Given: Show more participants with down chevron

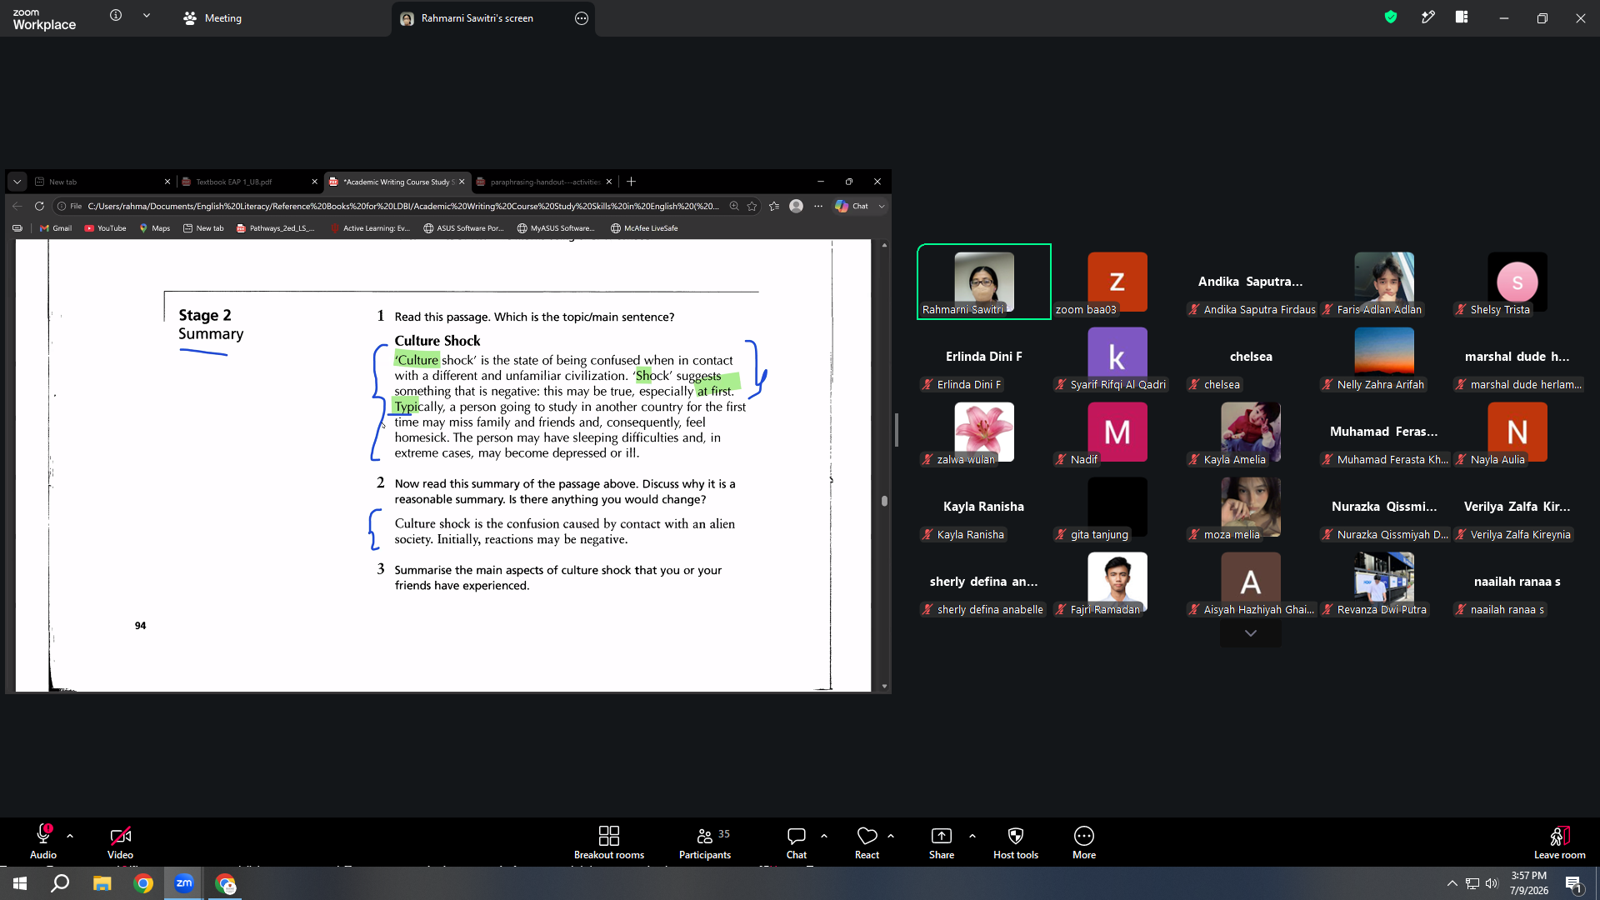Looking at the screenshot, I should click(x=1251, y=633).
